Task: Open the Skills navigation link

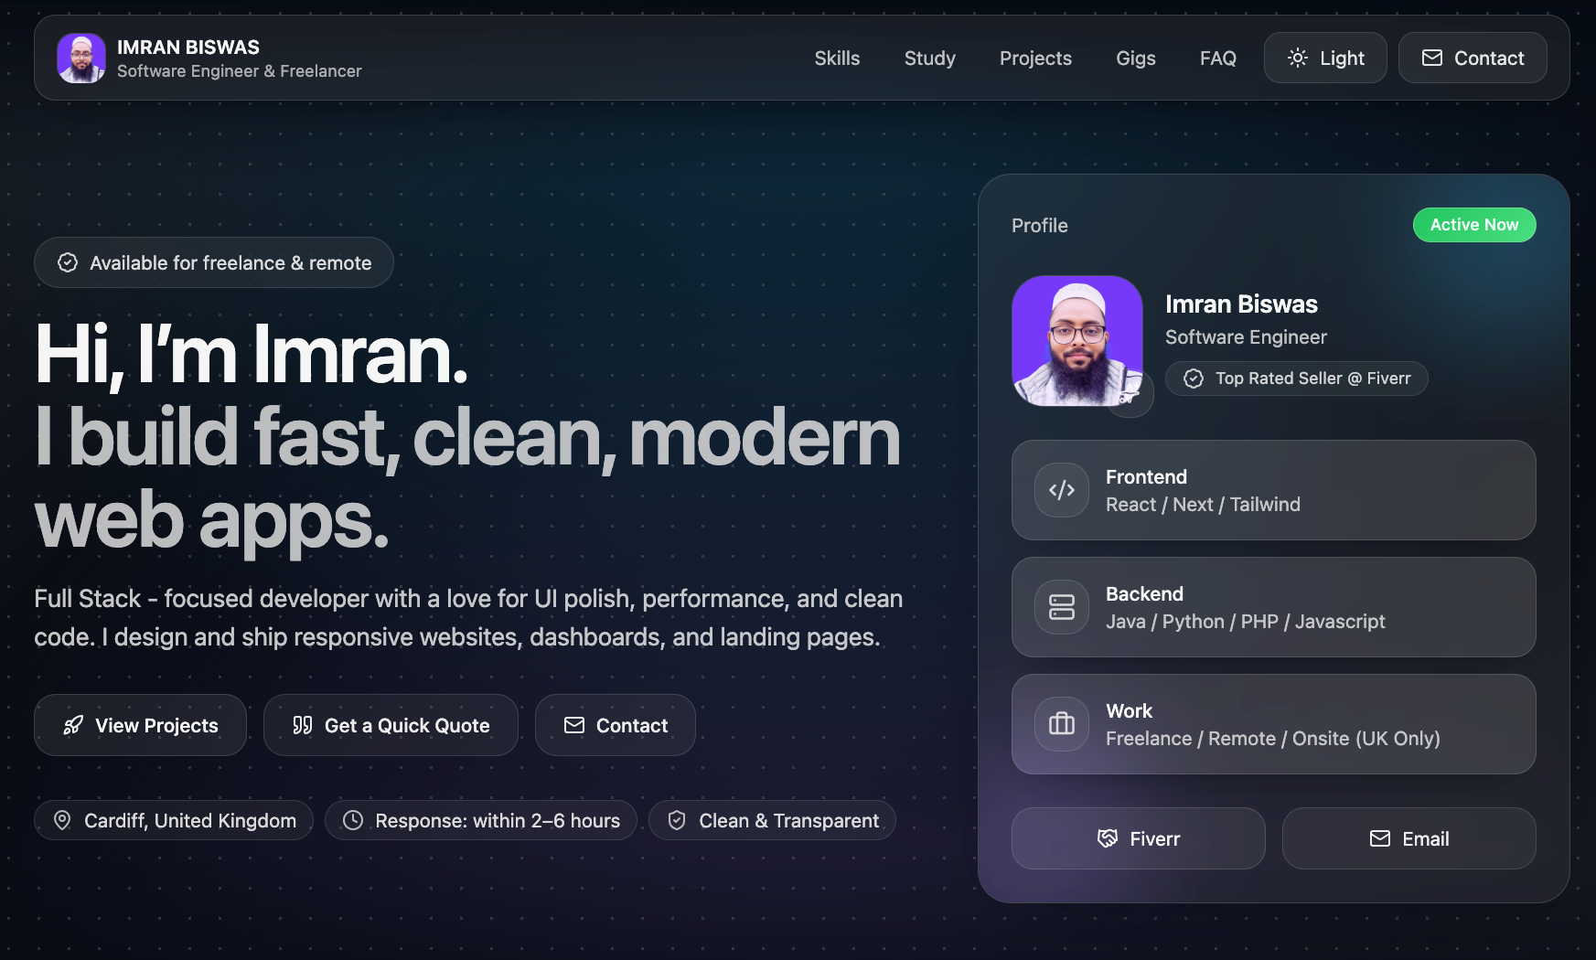Action: tap(837, 58)
